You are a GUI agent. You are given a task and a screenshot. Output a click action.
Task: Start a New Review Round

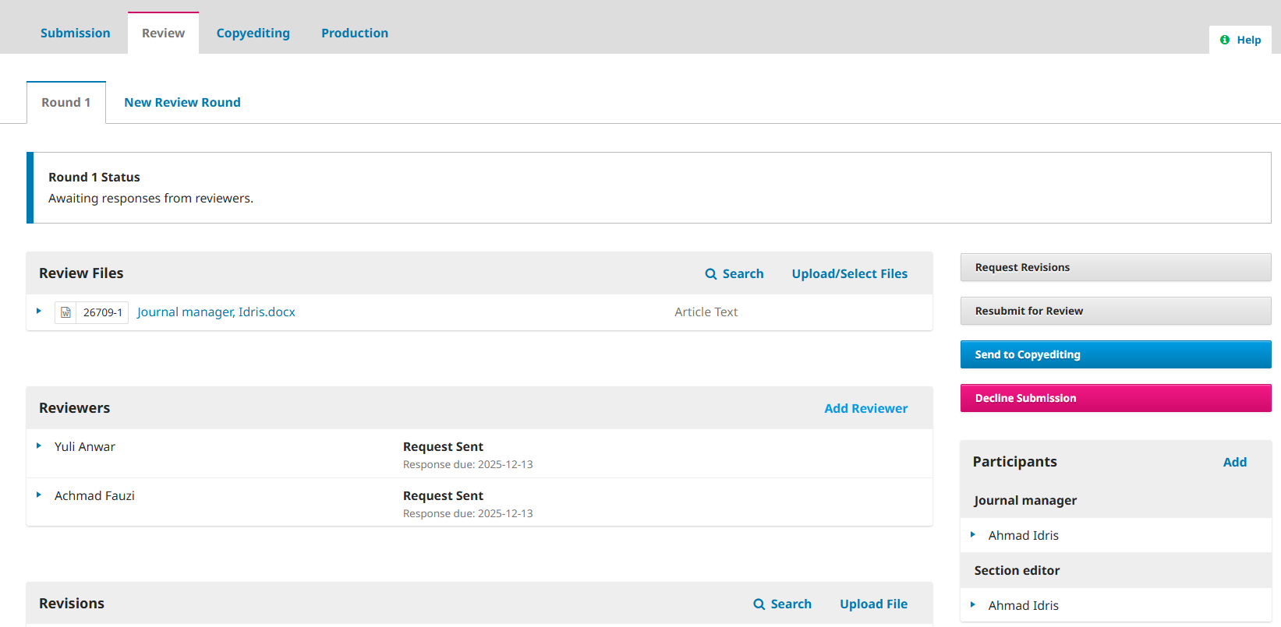coord(182,103)
